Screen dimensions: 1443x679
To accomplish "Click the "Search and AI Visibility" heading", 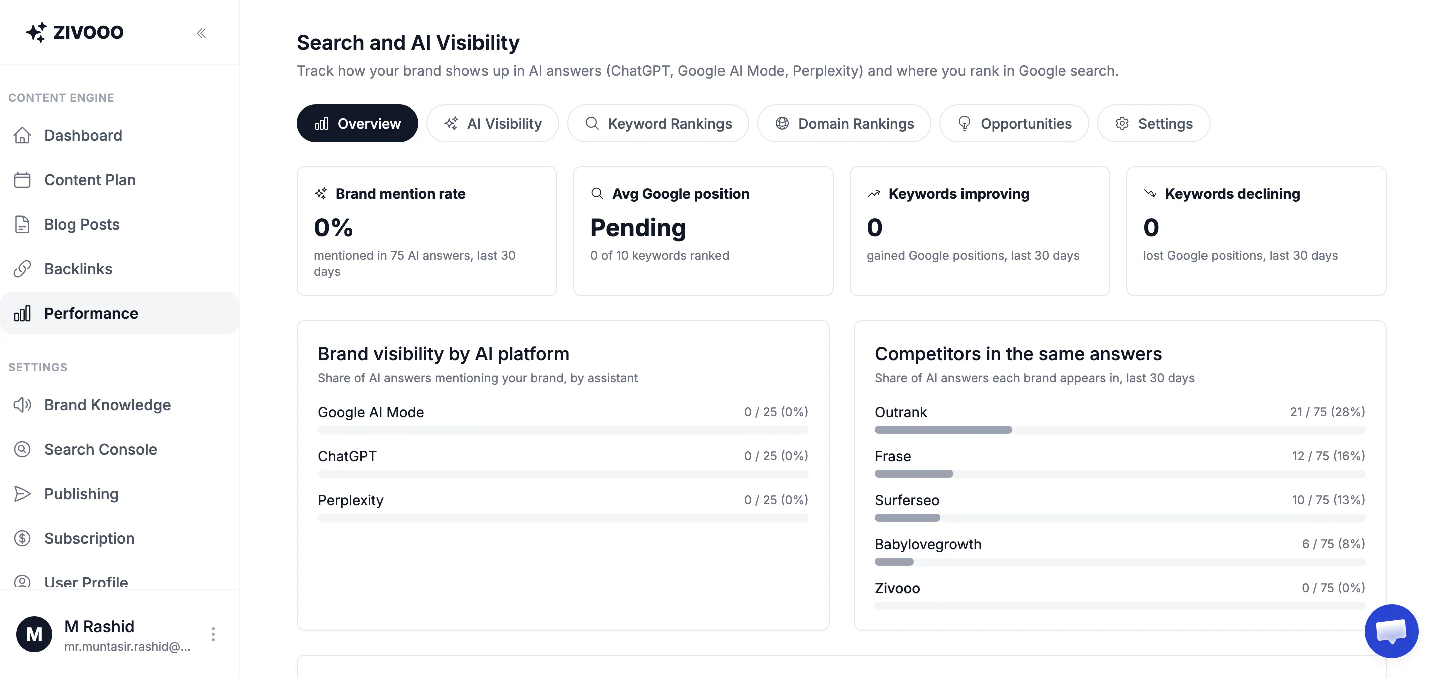I will [x=408, y=43].
